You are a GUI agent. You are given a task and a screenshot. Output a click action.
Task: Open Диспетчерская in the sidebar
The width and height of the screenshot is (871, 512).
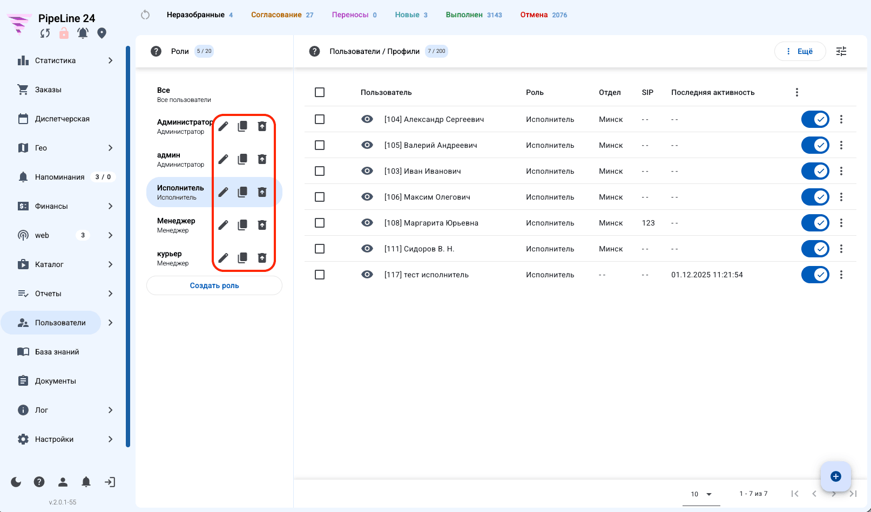pyautogui.click(x=62, y=119)
